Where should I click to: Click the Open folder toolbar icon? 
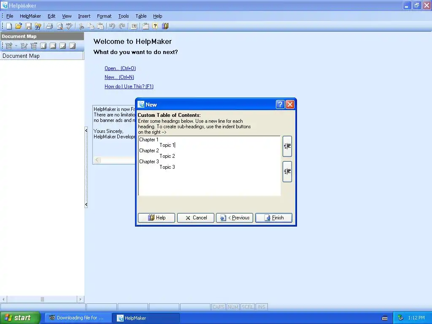(x=19, y=26)
